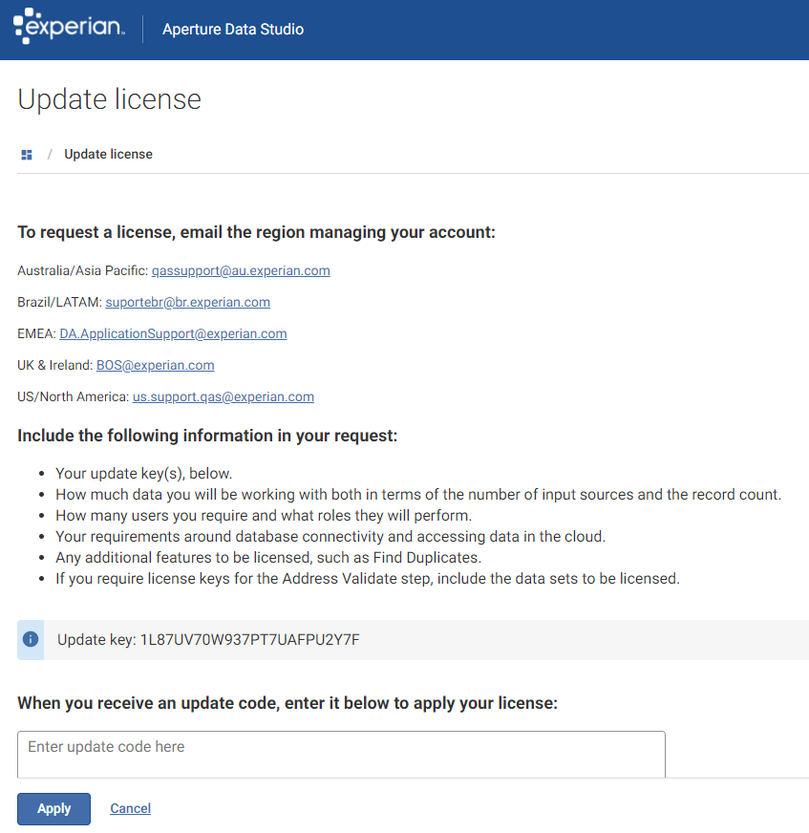Click 'Include the following information' heading
This screenshot has width=809, height=833.
click(207, 436)
